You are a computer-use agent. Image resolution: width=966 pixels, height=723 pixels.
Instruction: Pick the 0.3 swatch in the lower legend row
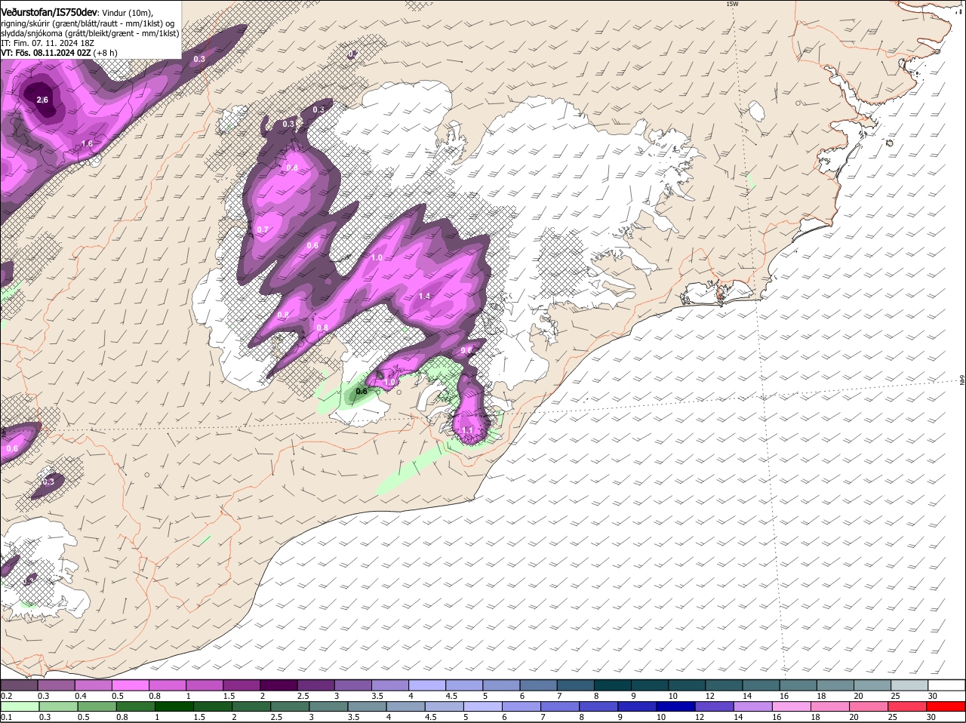click(58, 706)
